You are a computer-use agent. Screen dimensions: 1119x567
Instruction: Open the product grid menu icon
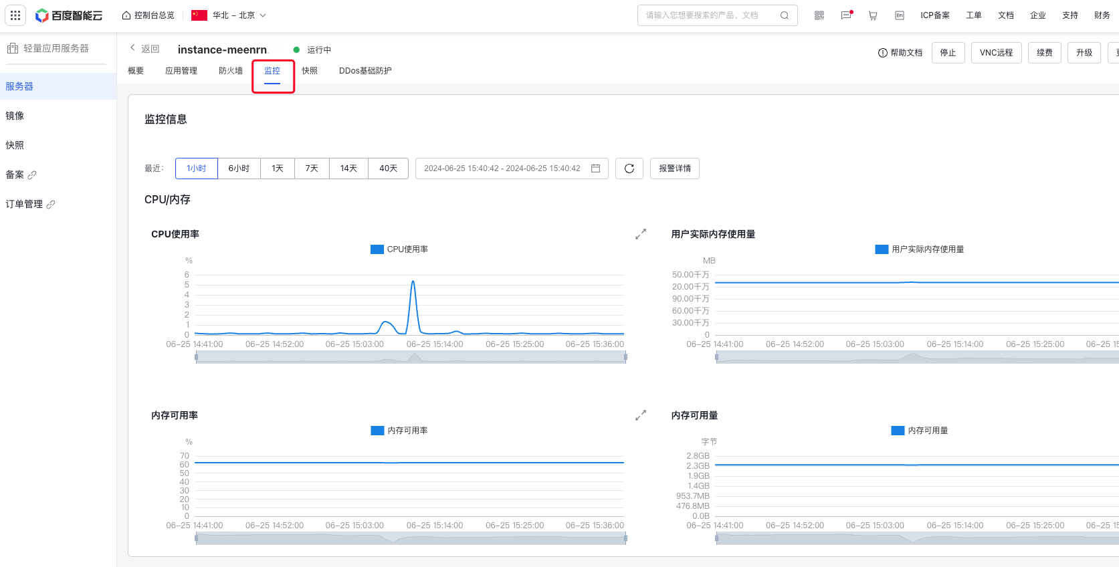(x=15, y=15)
